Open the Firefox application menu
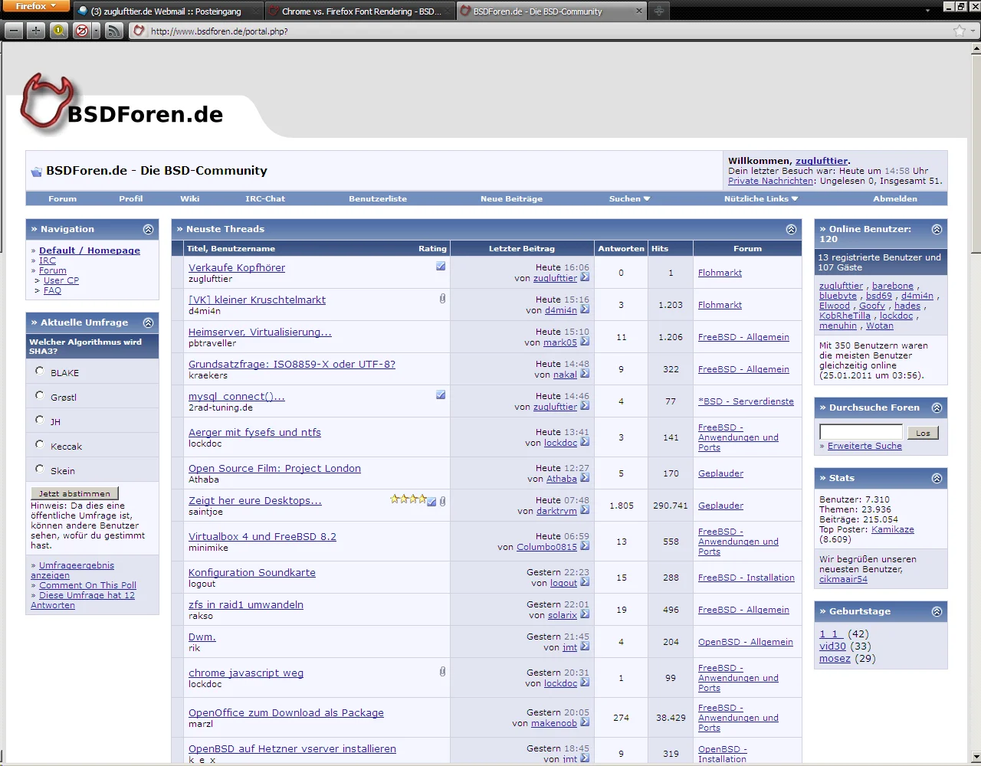Screen dimensions: 981x766 pos(36,6)
